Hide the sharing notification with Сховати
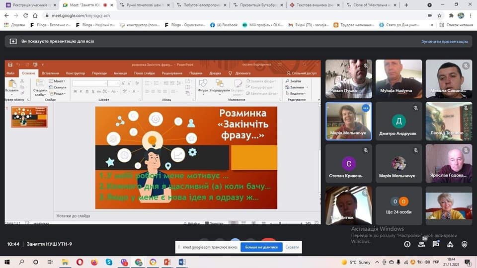 tap(292, 247)
